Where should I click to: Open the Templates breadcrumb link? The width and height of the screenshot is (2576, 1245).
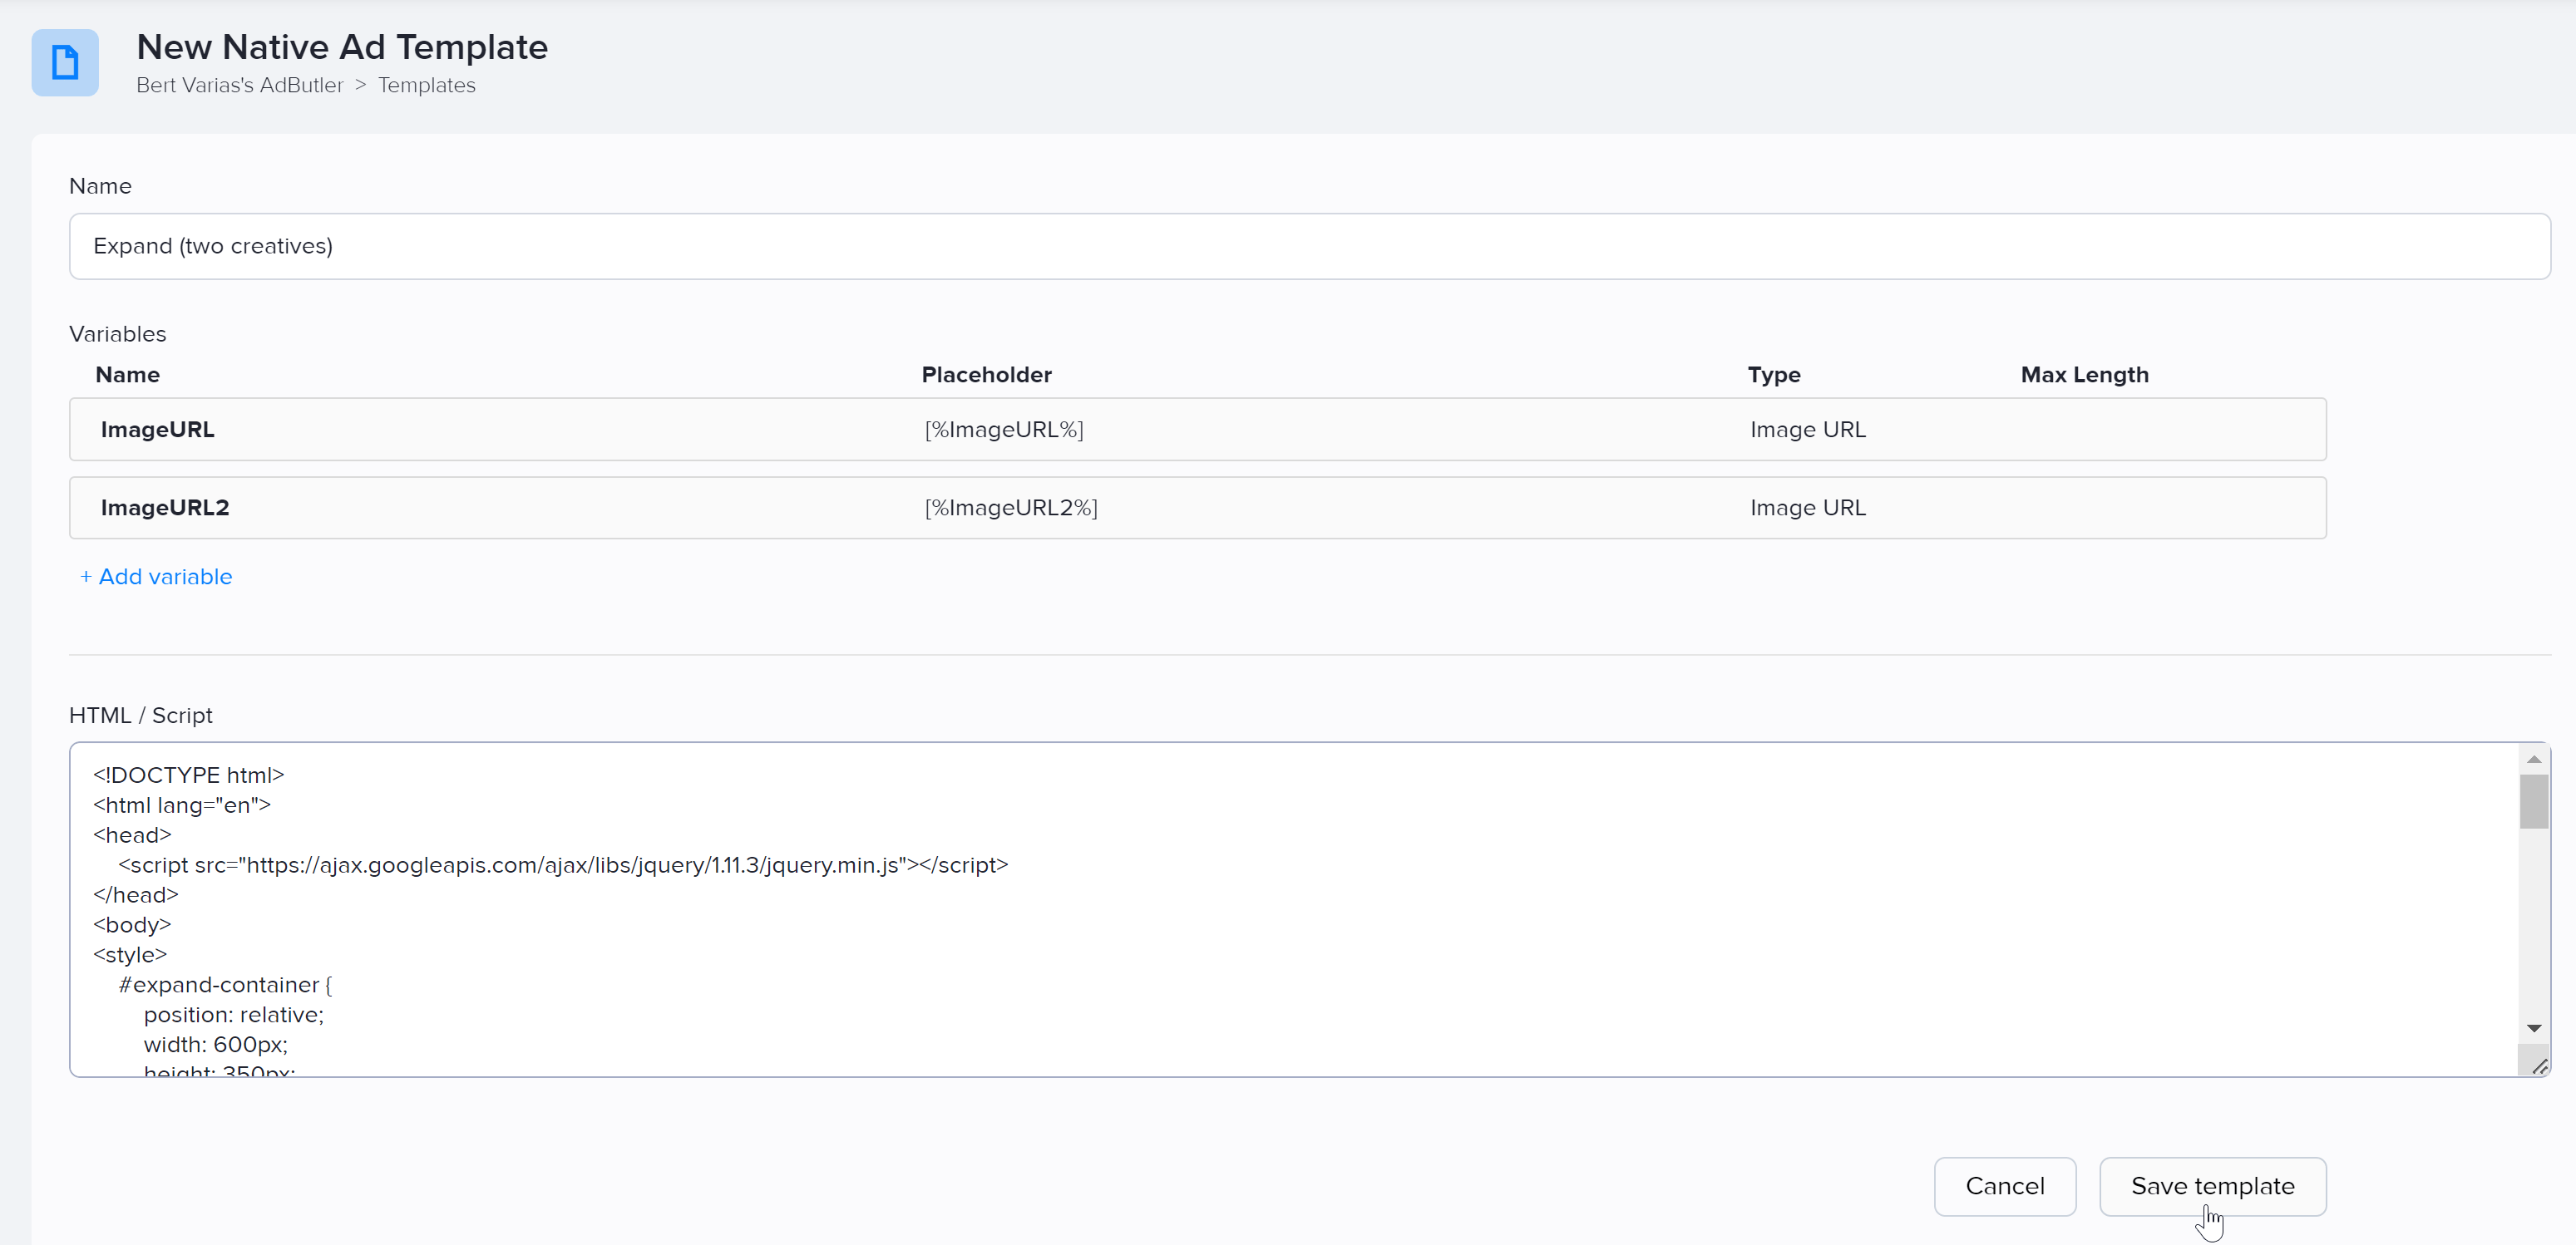426,86
